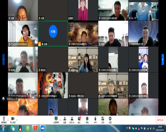Open the chat panel
The image size is (166, 132).
[79, 119]
